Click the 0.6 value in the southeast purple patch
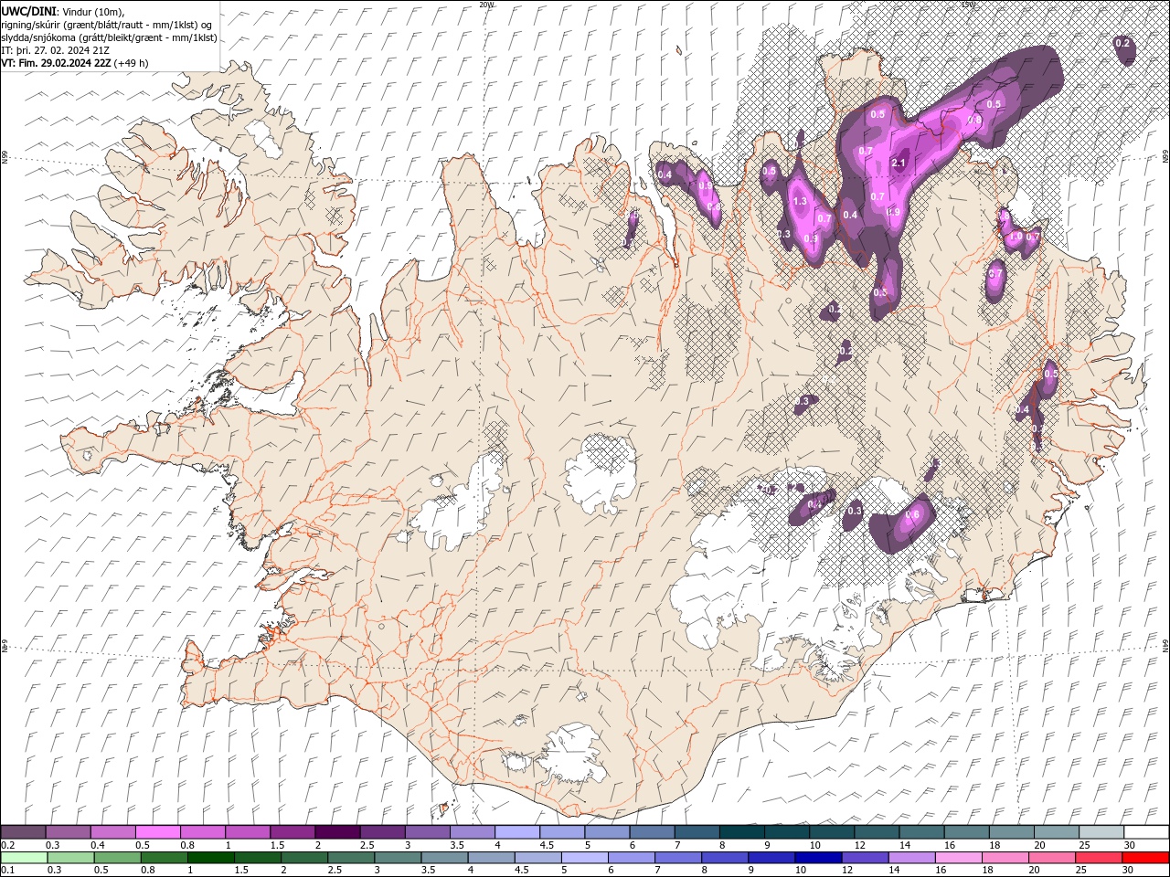 [911, 515]
